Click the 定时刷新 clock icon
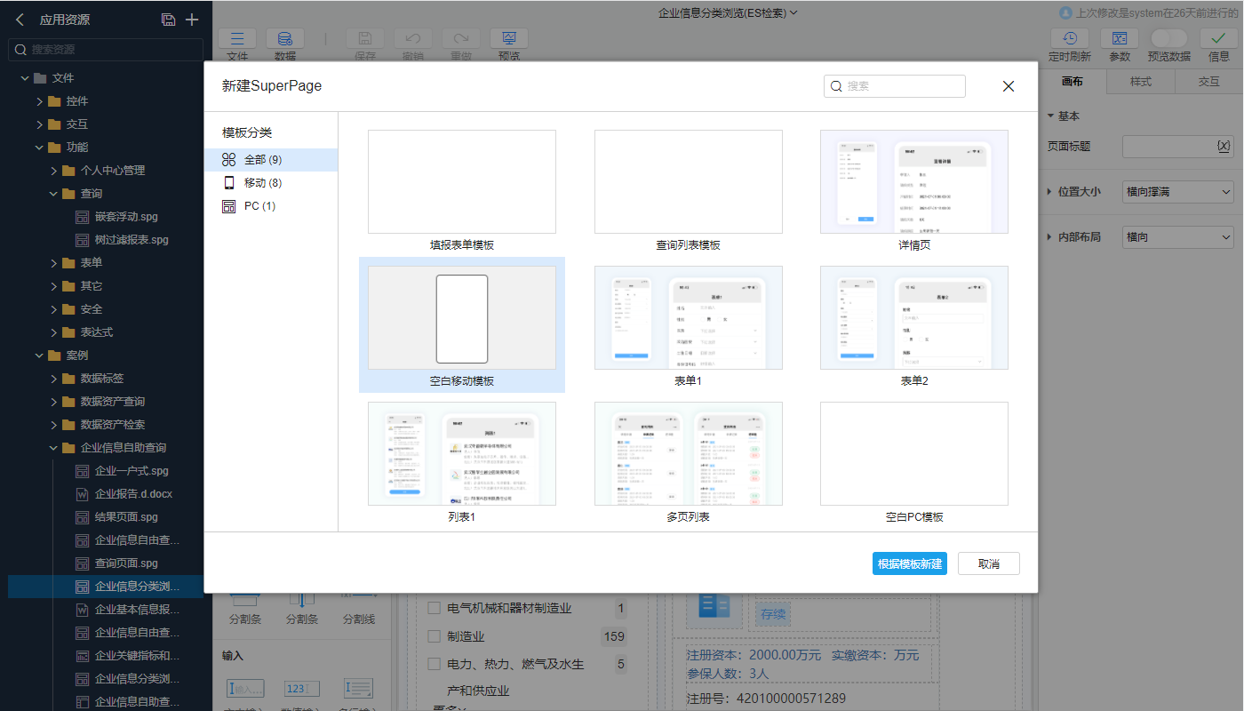The height and width of the screenshot is (711, 1244). [x=1070, y=38]
